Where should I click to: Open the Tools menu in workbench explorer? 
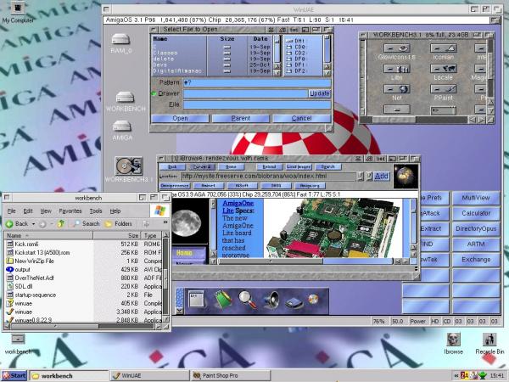click(96, 211)
